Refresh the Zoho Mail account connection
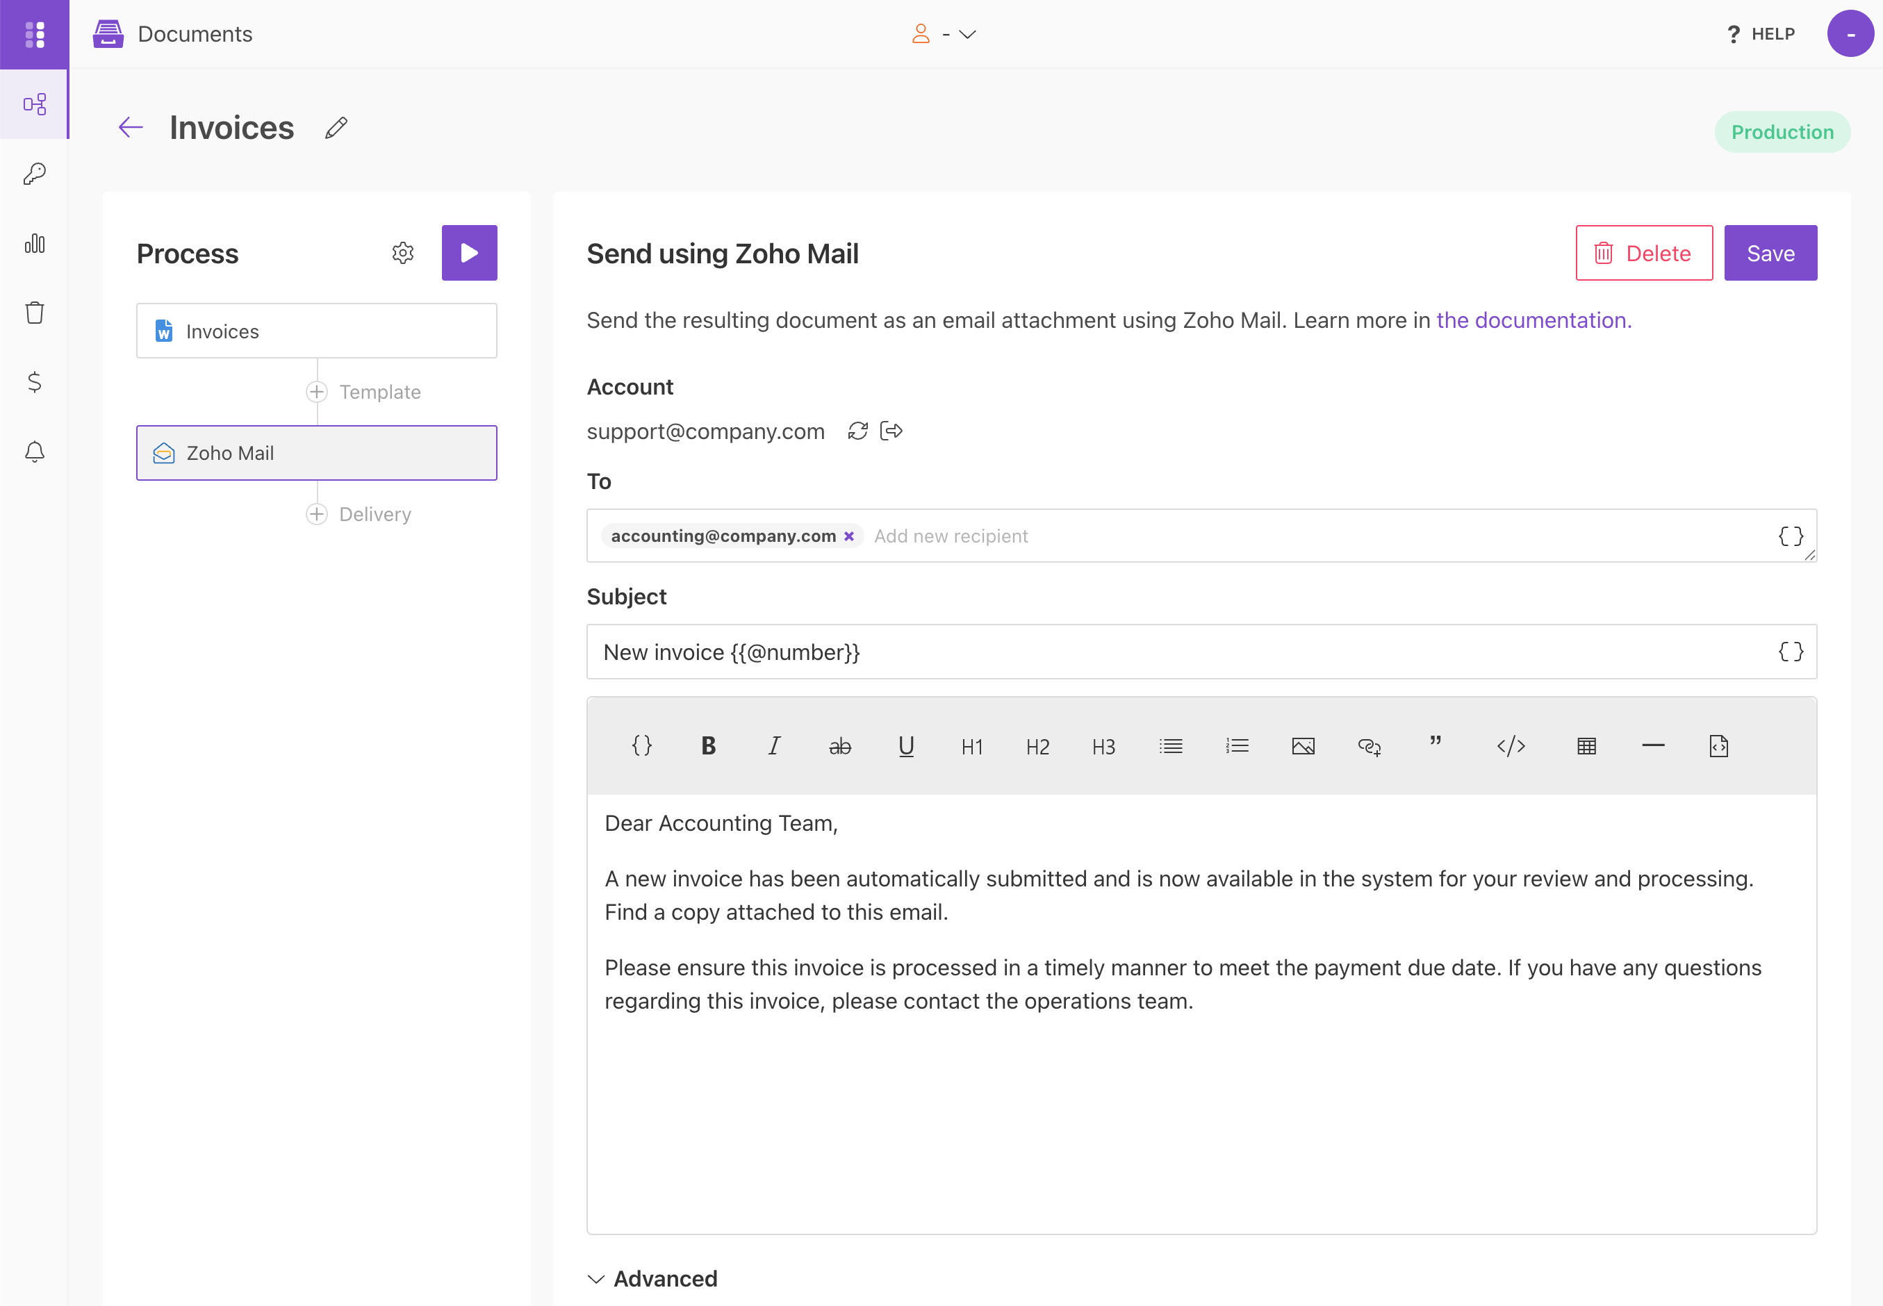Screen dimensions: 1883x1306 pos(857,431)
